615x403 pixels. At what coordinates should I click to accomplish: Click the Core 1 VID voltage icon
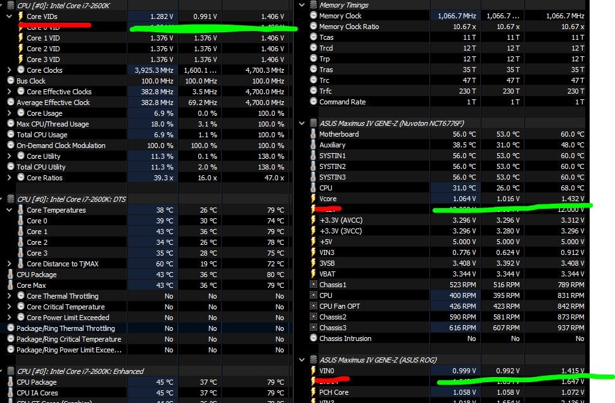[x=21, y=38]
